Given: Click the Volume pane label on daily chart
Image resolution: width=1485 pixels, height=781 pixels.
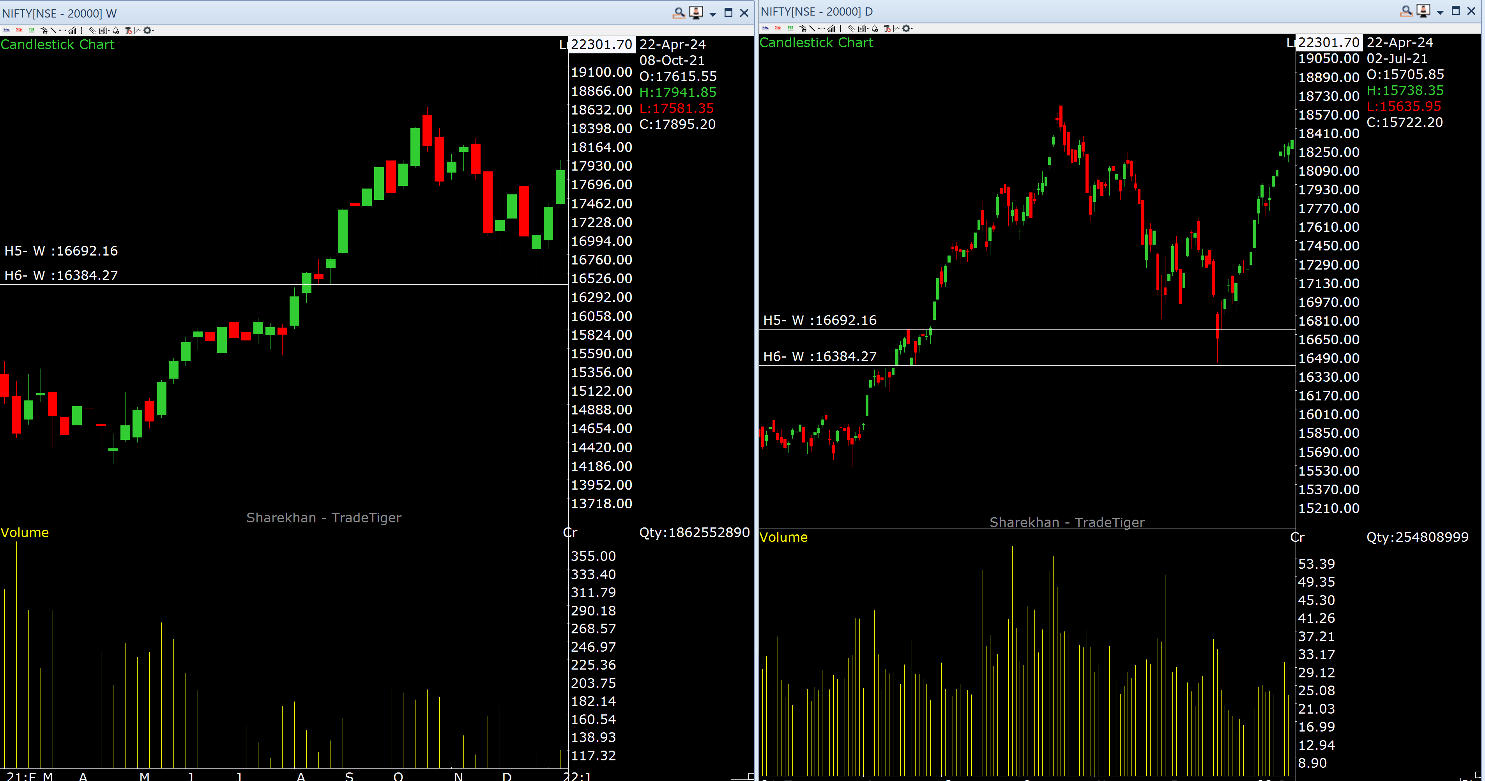Looking at the screenshot, I should [x=783, y=538].
